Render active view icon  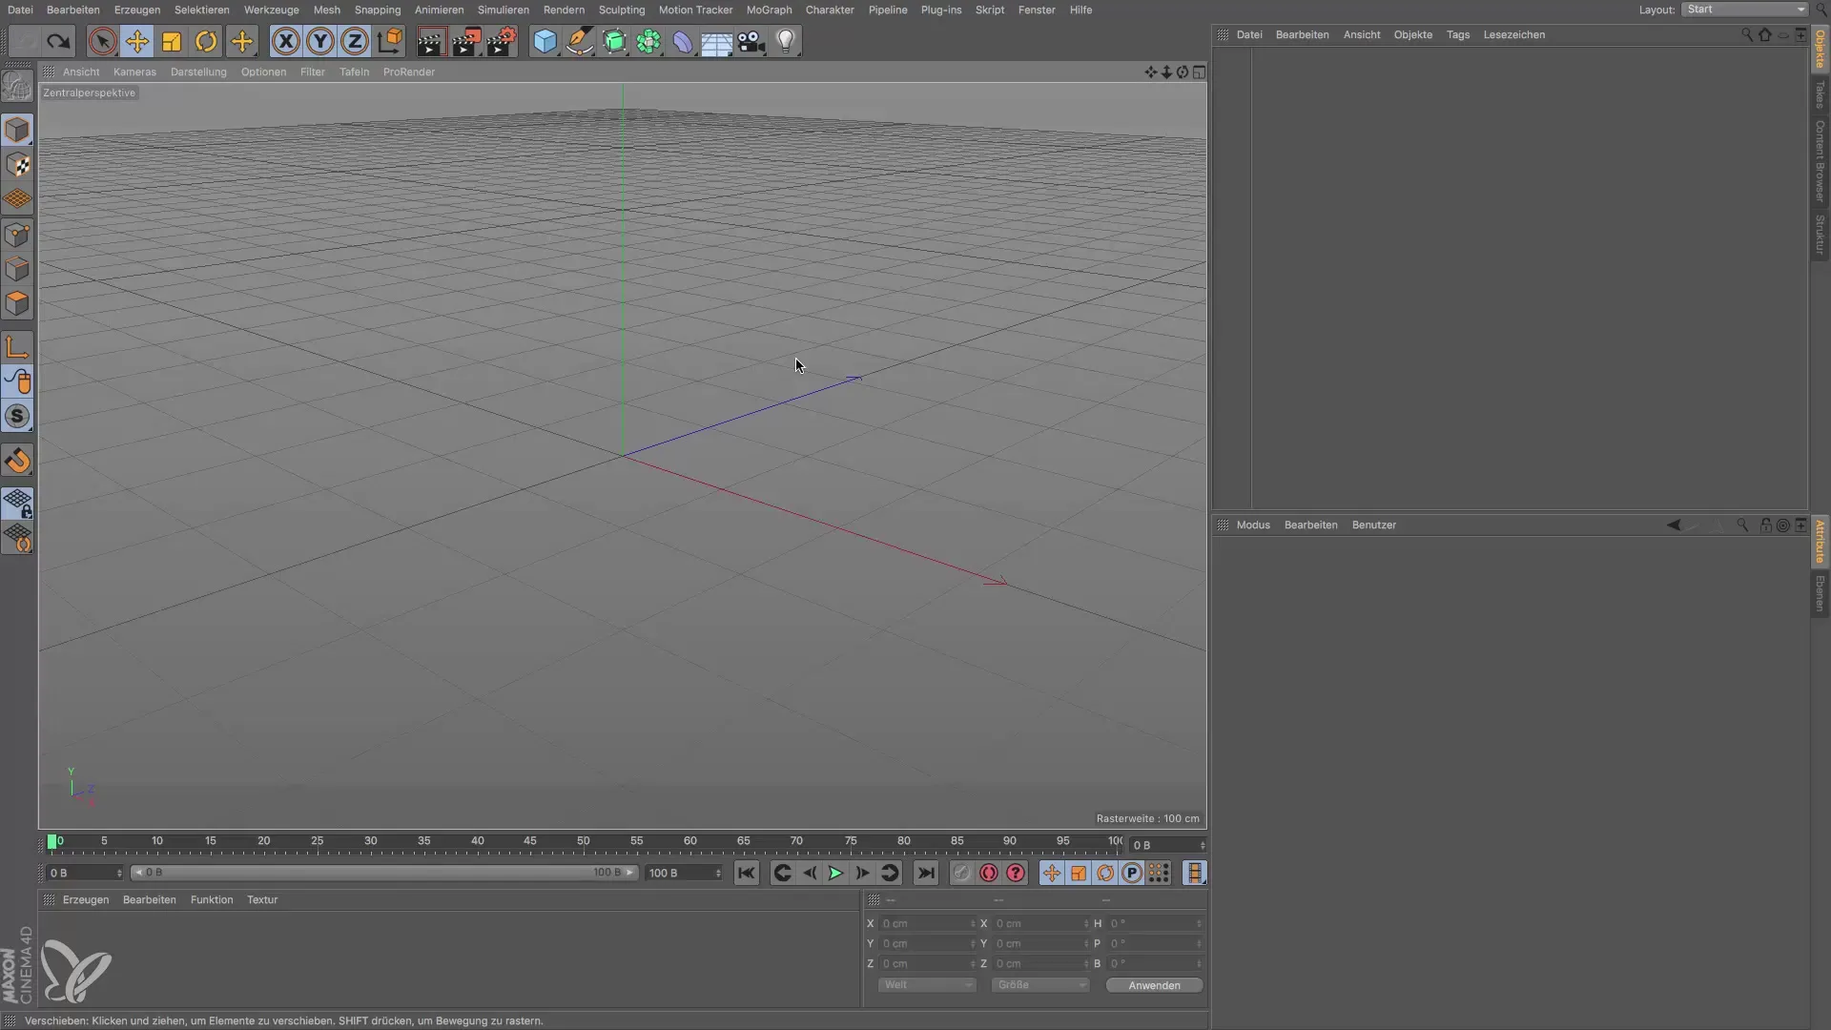click(431, 42)
